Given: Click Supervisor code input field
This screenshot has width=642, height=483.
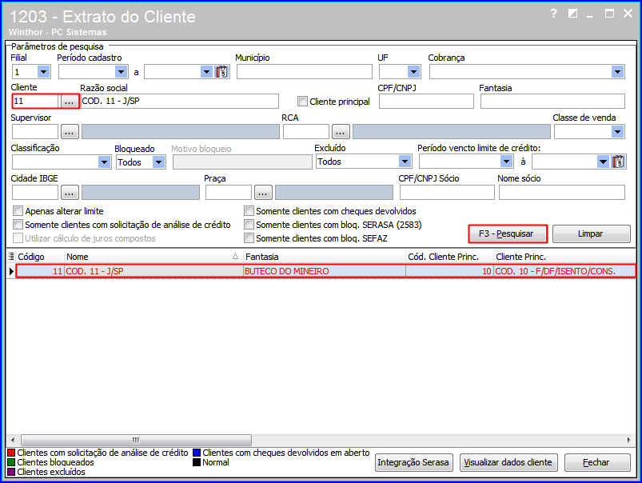Looking at the screenshot, I should click(x=35, y=132).
